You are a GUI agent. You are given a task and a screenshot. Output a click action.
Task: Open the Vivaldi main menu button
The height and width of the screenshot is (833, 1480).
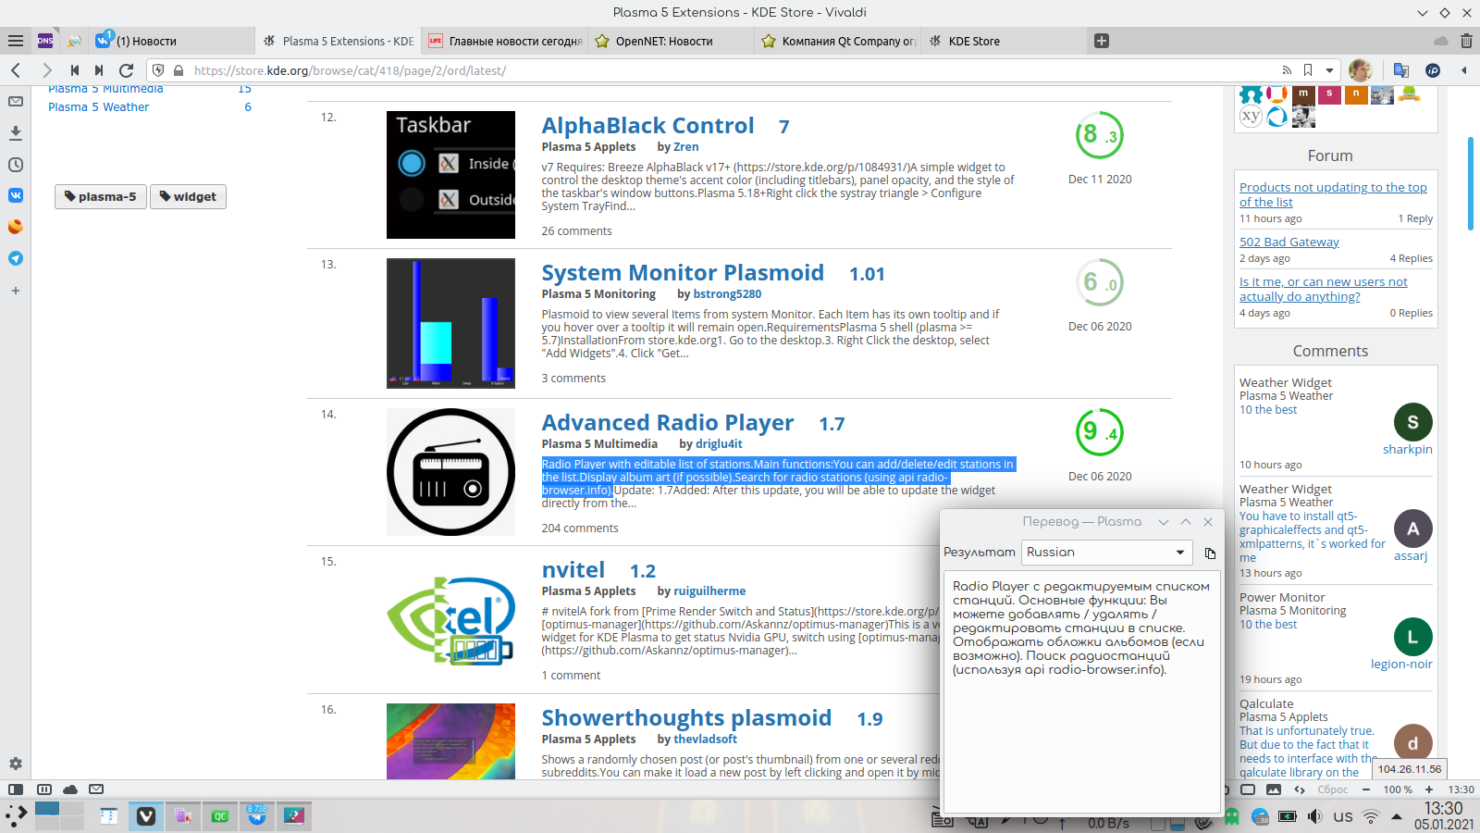[x=16, y=41]
